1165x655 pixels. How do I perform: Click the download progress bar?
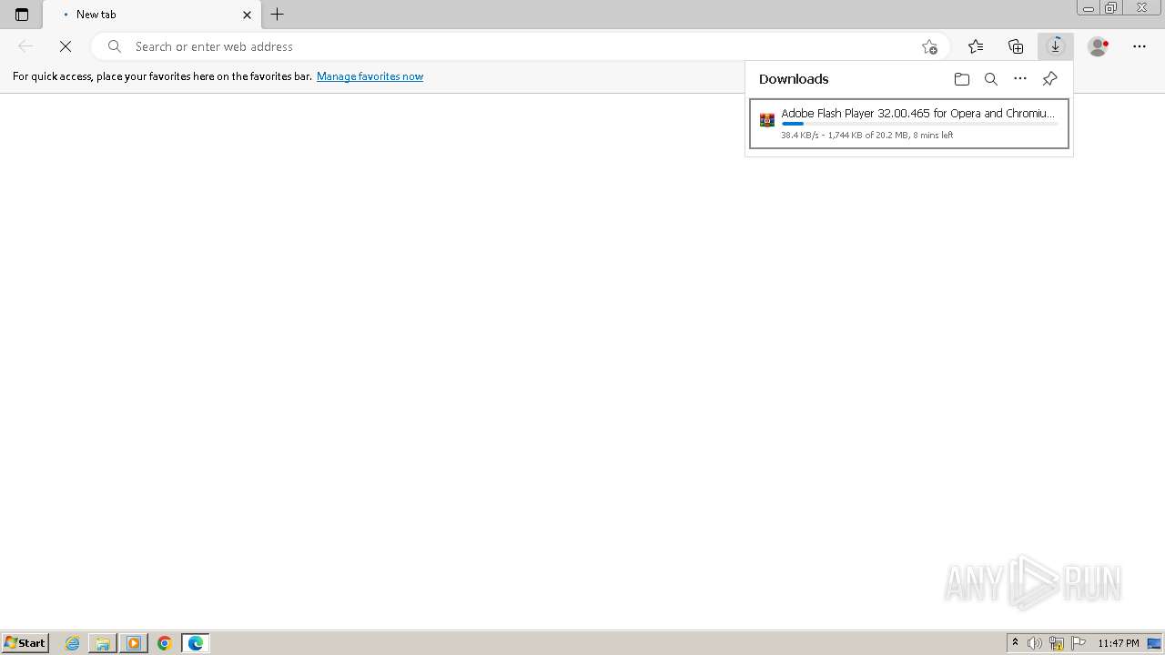918,124
